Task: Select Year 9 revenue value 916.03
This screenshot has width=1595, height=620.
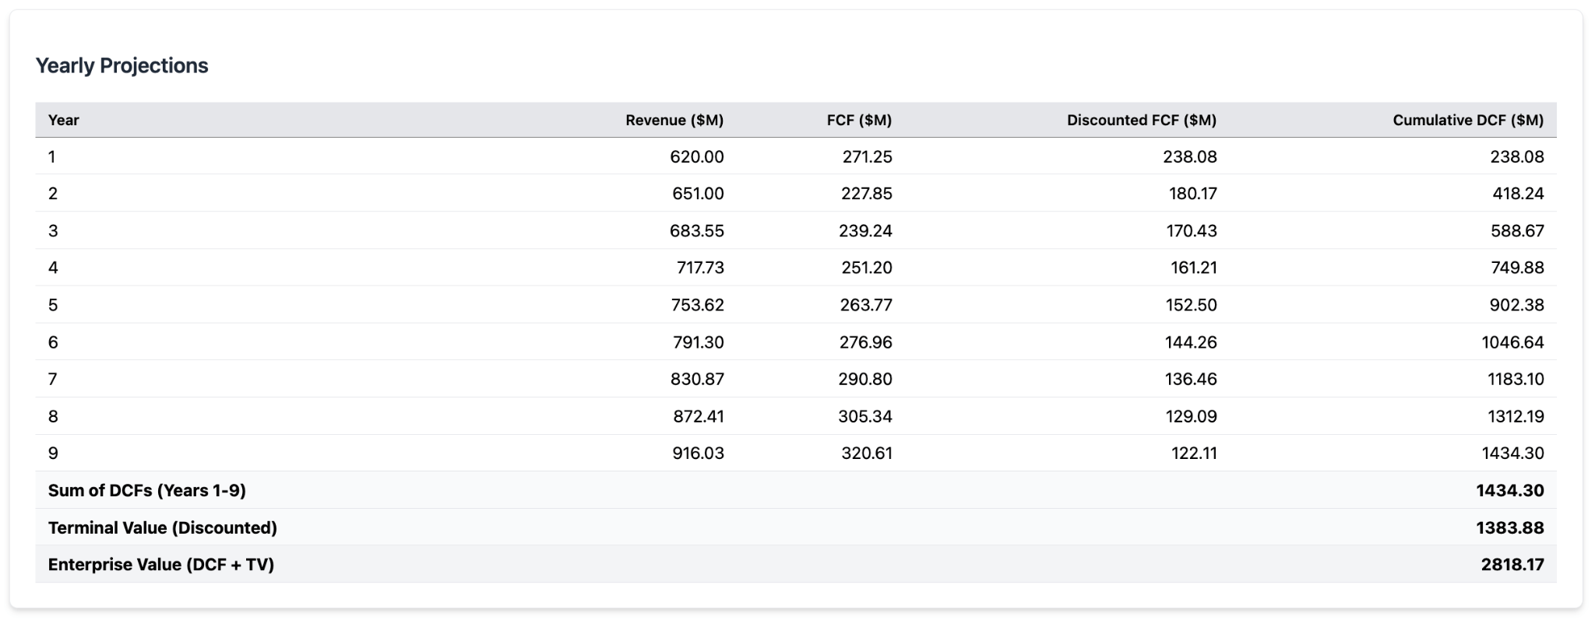Action: 698,453
